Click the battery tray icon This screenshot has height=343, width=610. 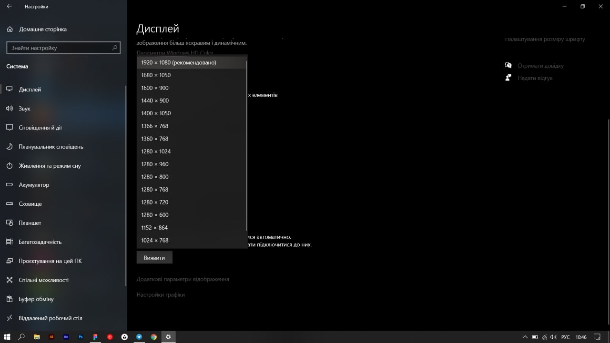point(535,337)
